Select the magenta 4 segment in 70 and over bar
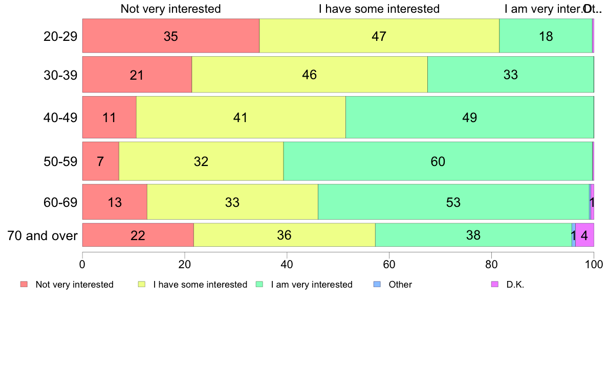This screenshot has width=608, height=376. [585, 235]
